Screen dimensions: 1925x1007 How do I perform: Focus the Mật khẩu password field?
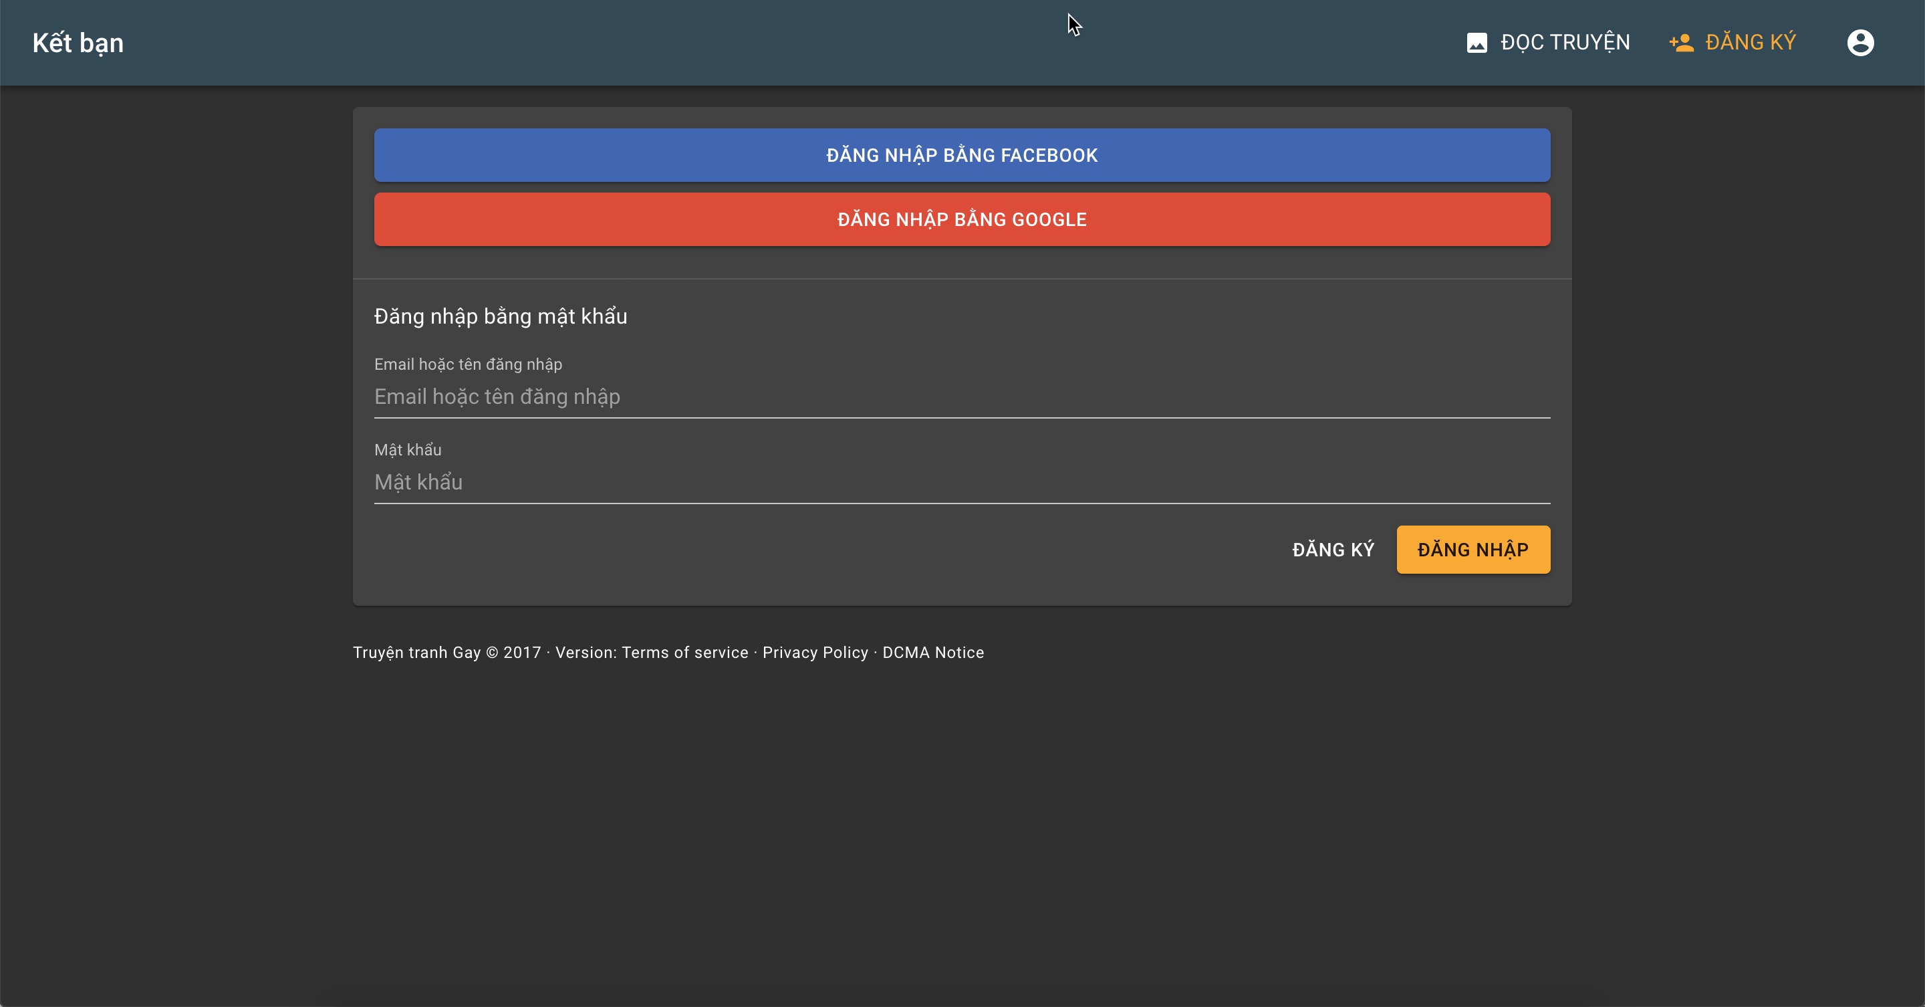pyautogui.click(x=961, y=482)
